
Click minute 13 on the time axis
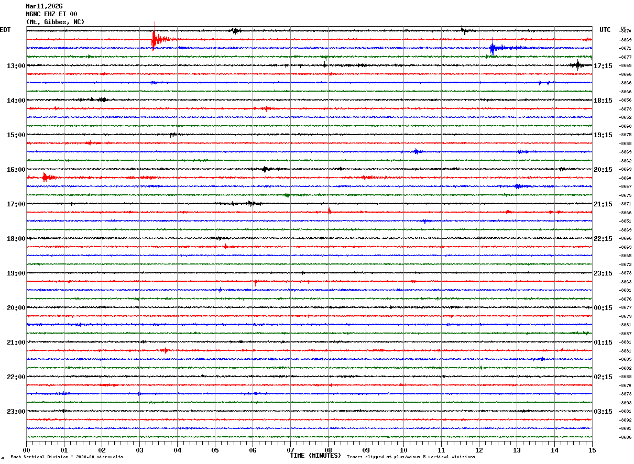[x=517, y=450]
